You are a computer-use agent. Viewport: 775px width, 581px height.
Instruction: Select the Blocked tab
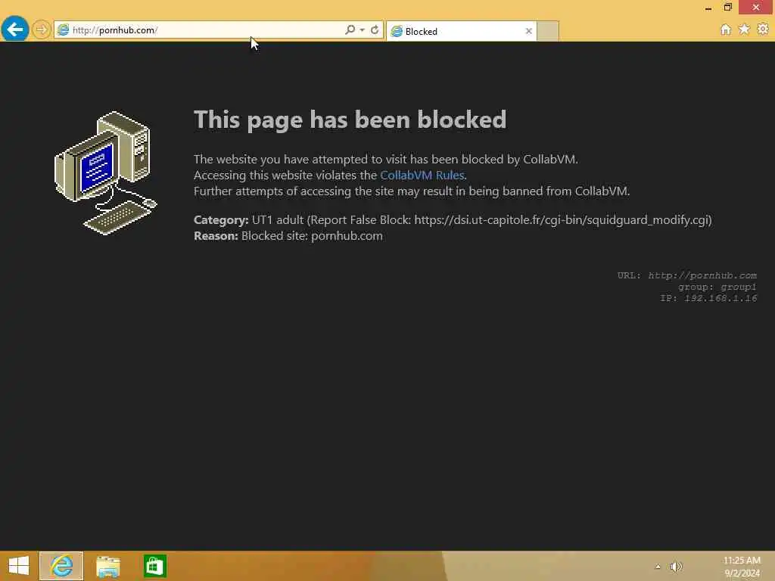[x=461, y=31]
